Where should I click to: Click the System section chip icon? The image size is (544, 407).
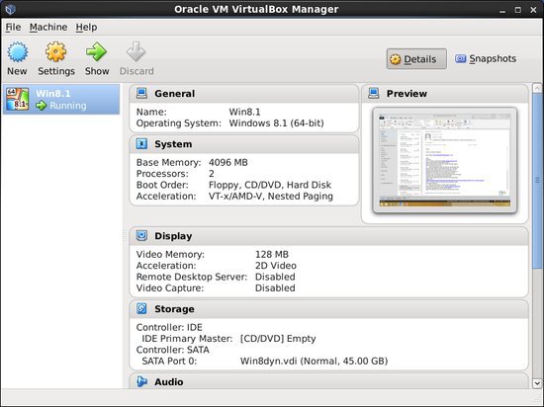pos(141,144)
